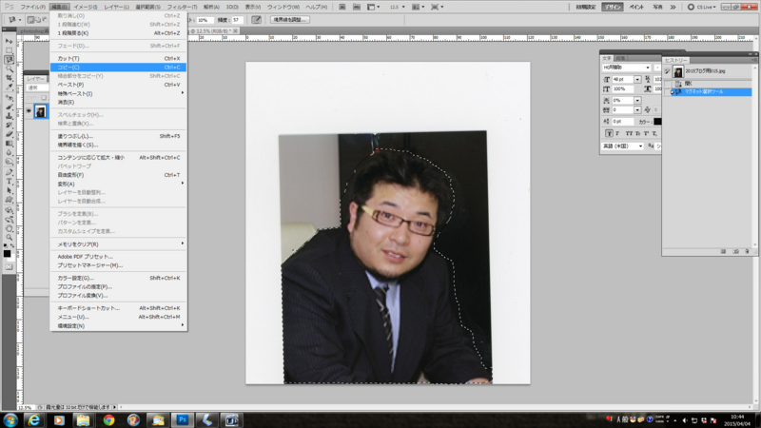Select the Gradient tool
The image size is (761, 428).
click(10, 144)
